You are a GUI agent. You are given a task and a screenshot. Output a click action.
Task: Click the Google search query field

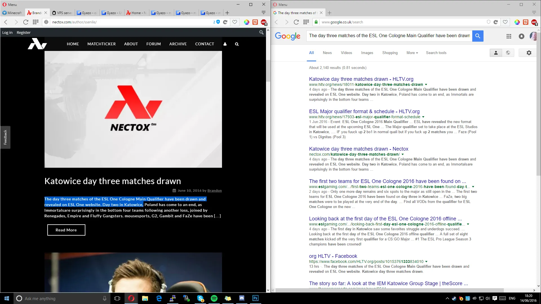pyautogui.click(x=389, y=36)
